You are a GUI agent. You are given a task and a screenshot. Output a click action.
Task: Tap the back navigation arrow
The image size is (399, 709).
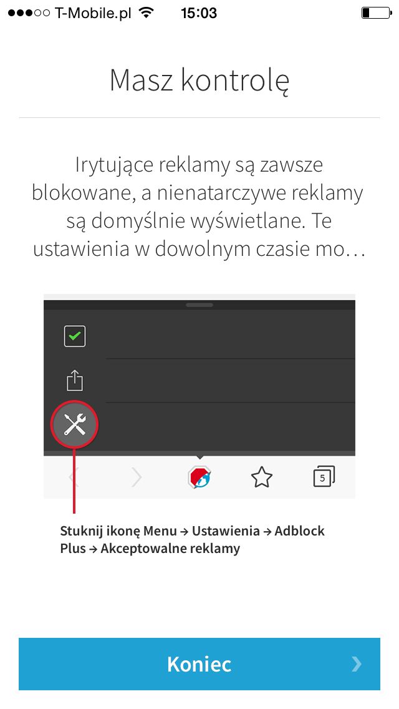[74, 477]
